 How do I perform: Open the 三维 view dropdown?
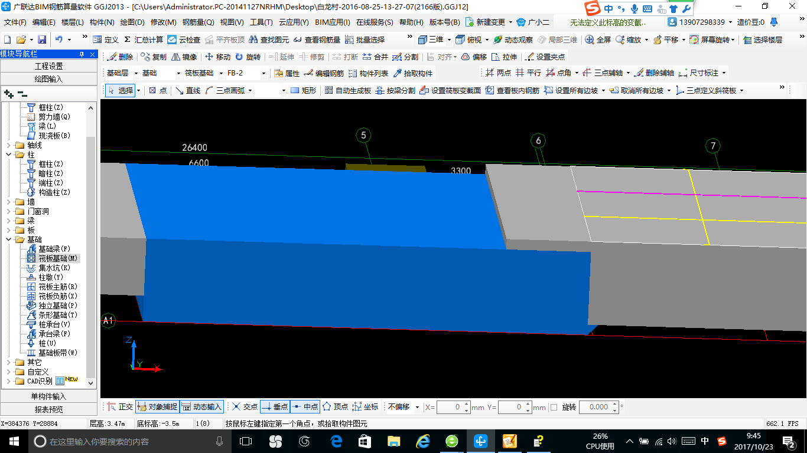click(x=448, y=40)
